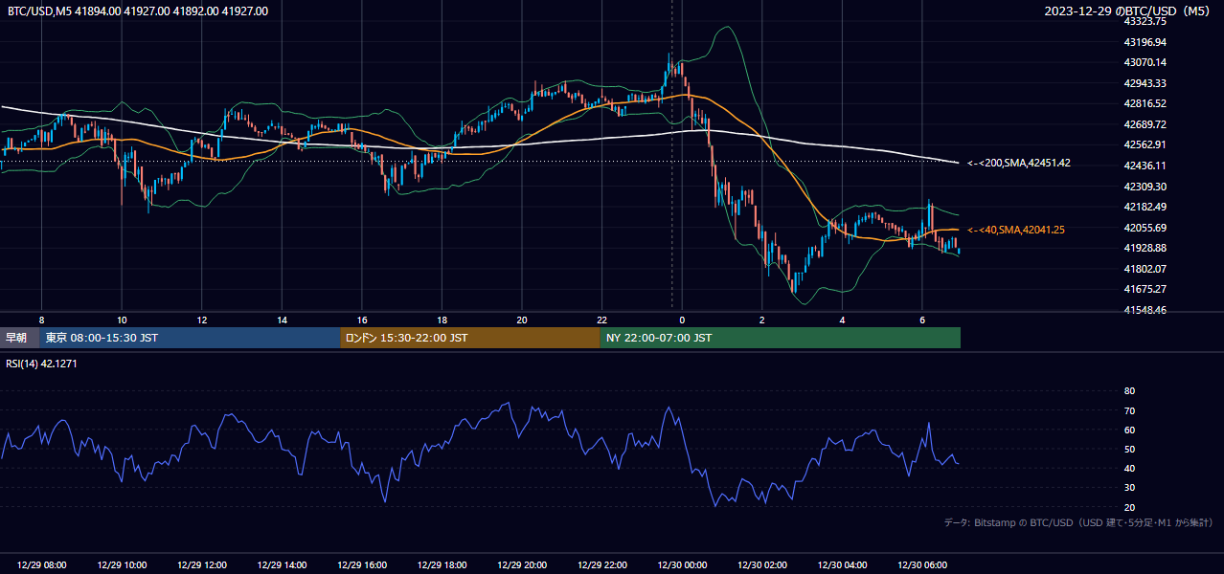
Task: Select the ロンドン 15:30-22:00 JST session bar
Action: (469, 338)
